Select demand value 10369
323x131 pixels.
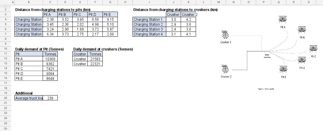[x=50, y=59]
